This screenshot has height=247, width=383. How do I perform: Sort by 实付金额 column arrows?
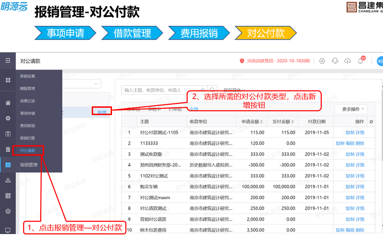point(293,122)
